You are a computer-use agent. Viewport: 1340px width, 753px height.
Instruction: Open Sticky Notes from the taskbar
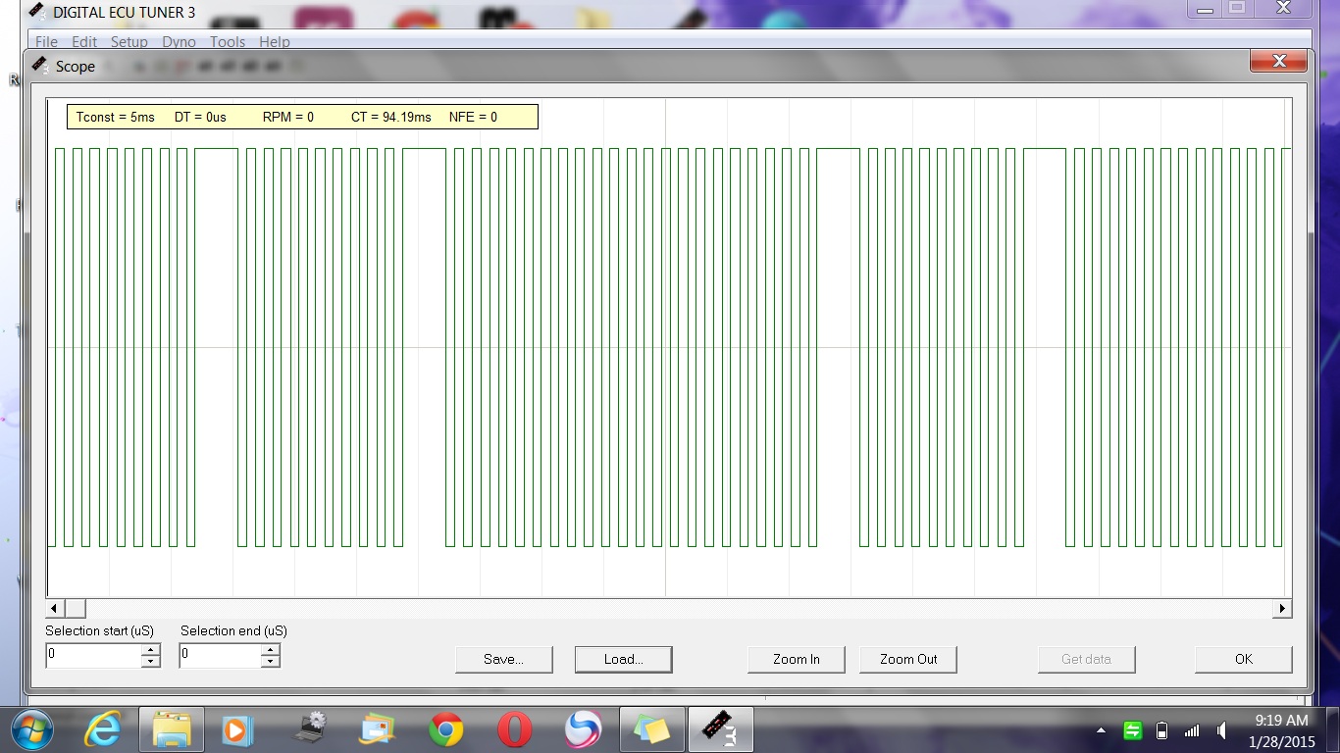click(x=651, y=729)
